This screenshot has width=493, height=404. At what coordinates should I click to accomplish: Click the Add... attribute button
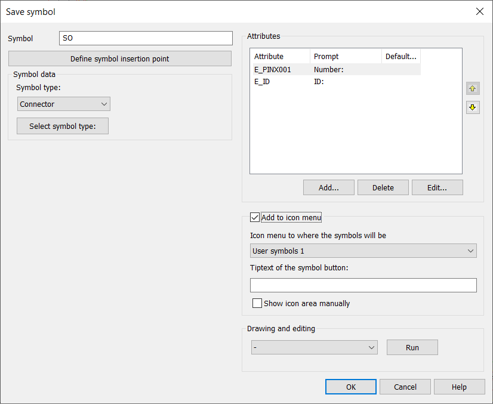click(x=328, y=187)
